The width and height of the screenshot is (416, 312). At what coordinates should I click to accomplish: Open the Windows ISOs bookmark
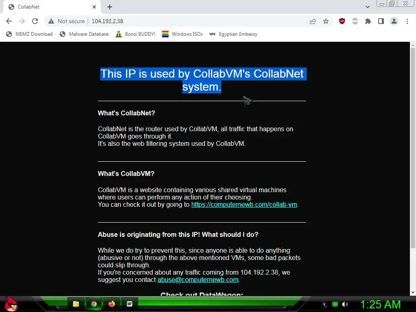(182, 34)
